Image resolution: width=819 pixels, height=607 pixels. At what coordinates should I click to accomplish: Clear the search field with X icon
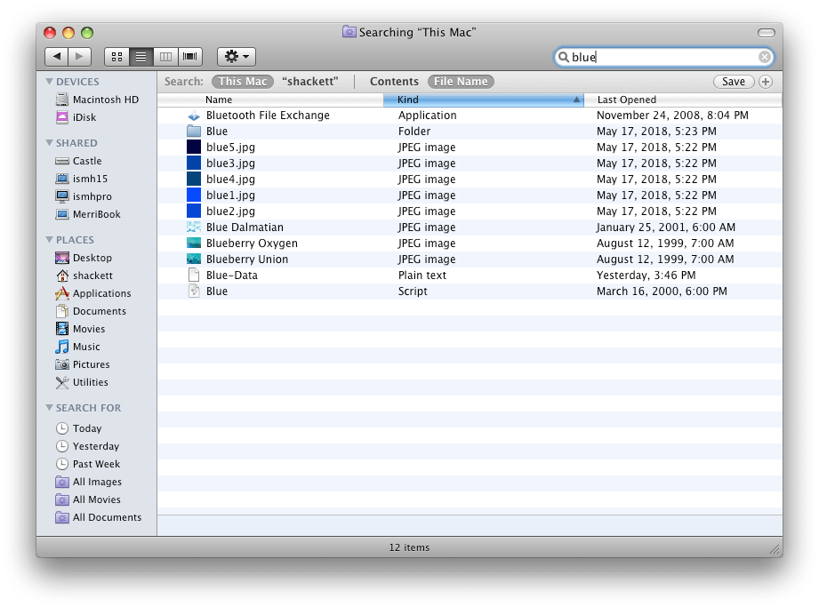(x=765, y=57)
